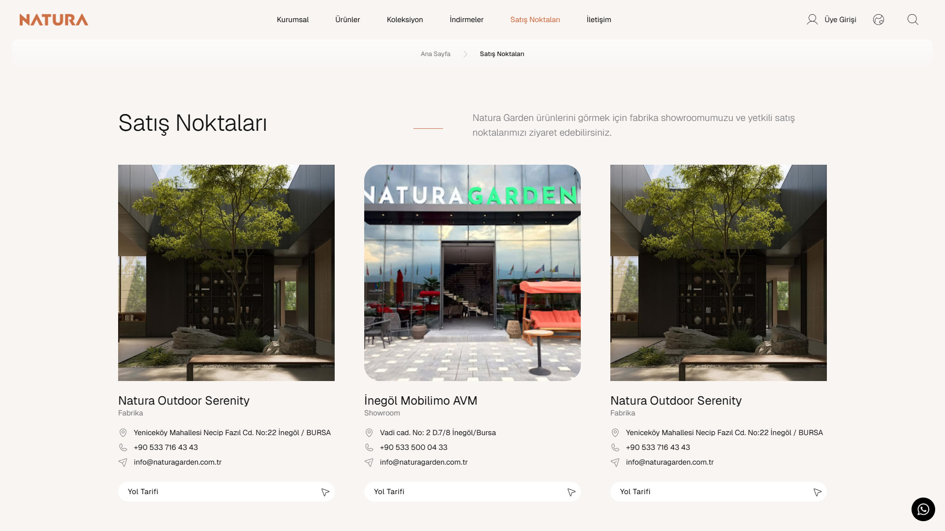945x531 pixels.
Task: Open the Ürünler menu
Action: point(347,20)
